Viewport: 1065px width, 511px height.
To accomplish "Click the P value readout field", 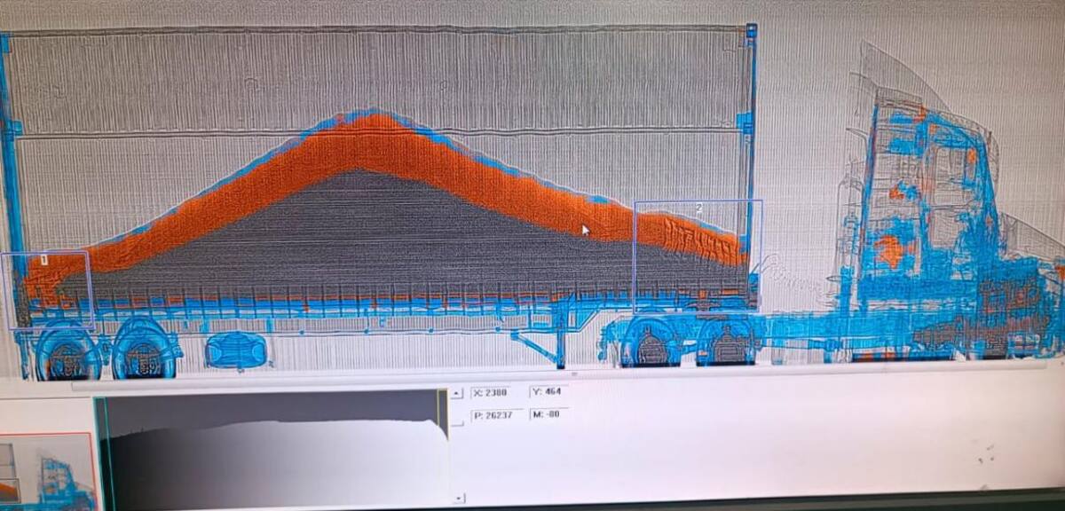I will tap(497, 414).
